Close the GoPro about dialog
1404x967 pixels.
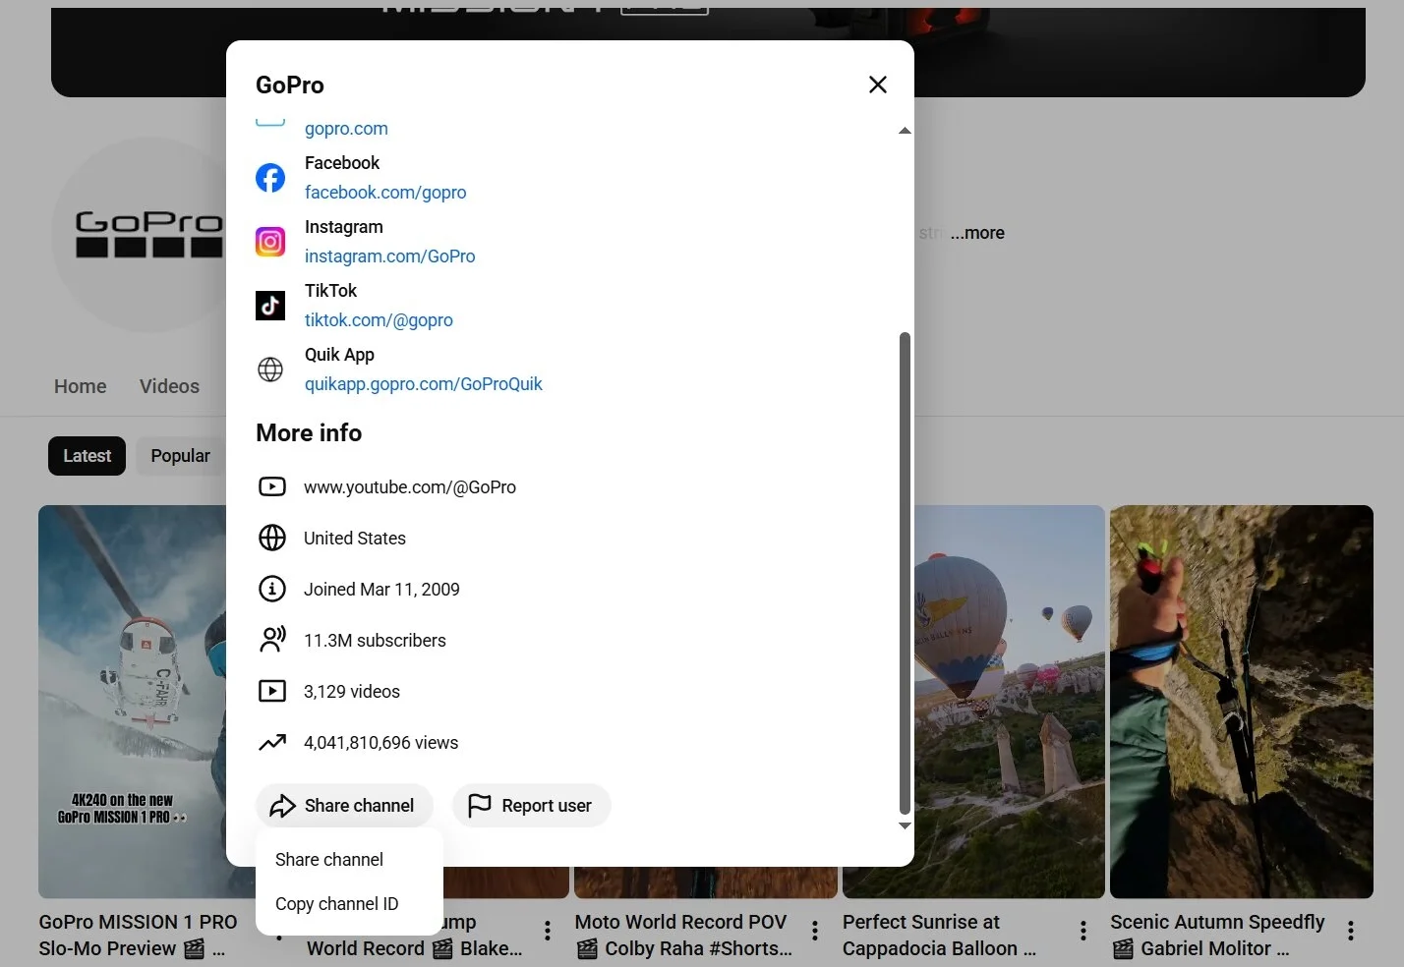tap(878, 85)
